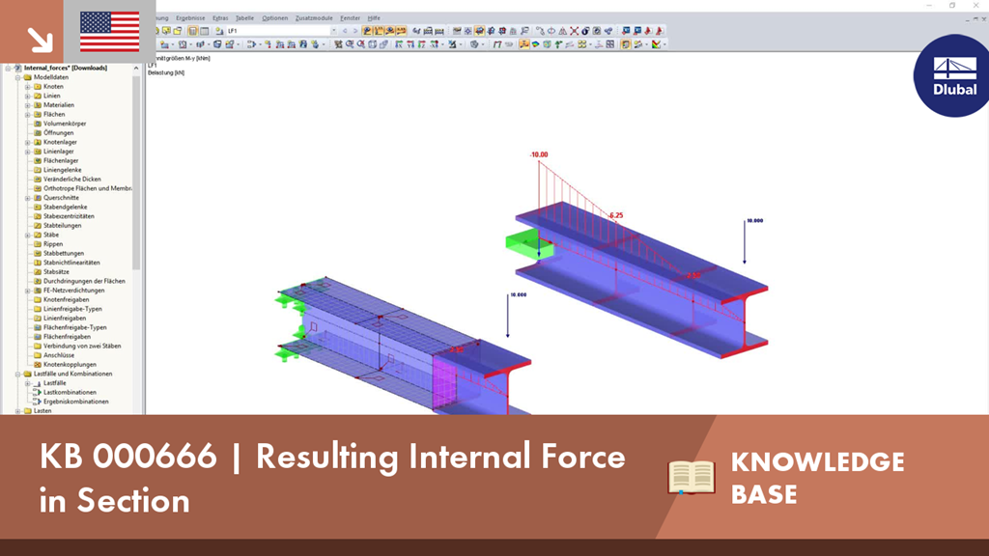Click the 6.25 moment value label
This screenshot has width=989, height=556.
pos(616,215)
